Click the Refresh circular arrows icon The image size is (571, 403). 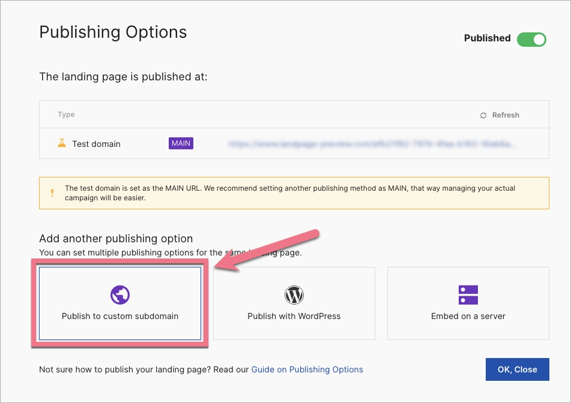(483, 115)
